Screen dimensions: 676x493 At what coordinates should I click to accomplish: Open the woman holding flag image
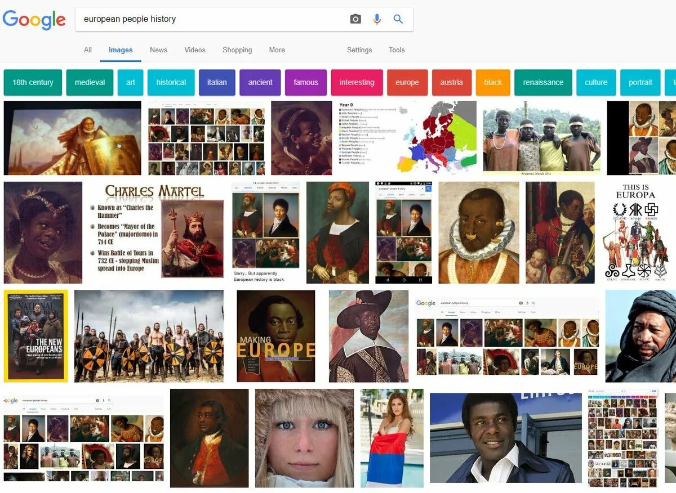coord(392,438)
